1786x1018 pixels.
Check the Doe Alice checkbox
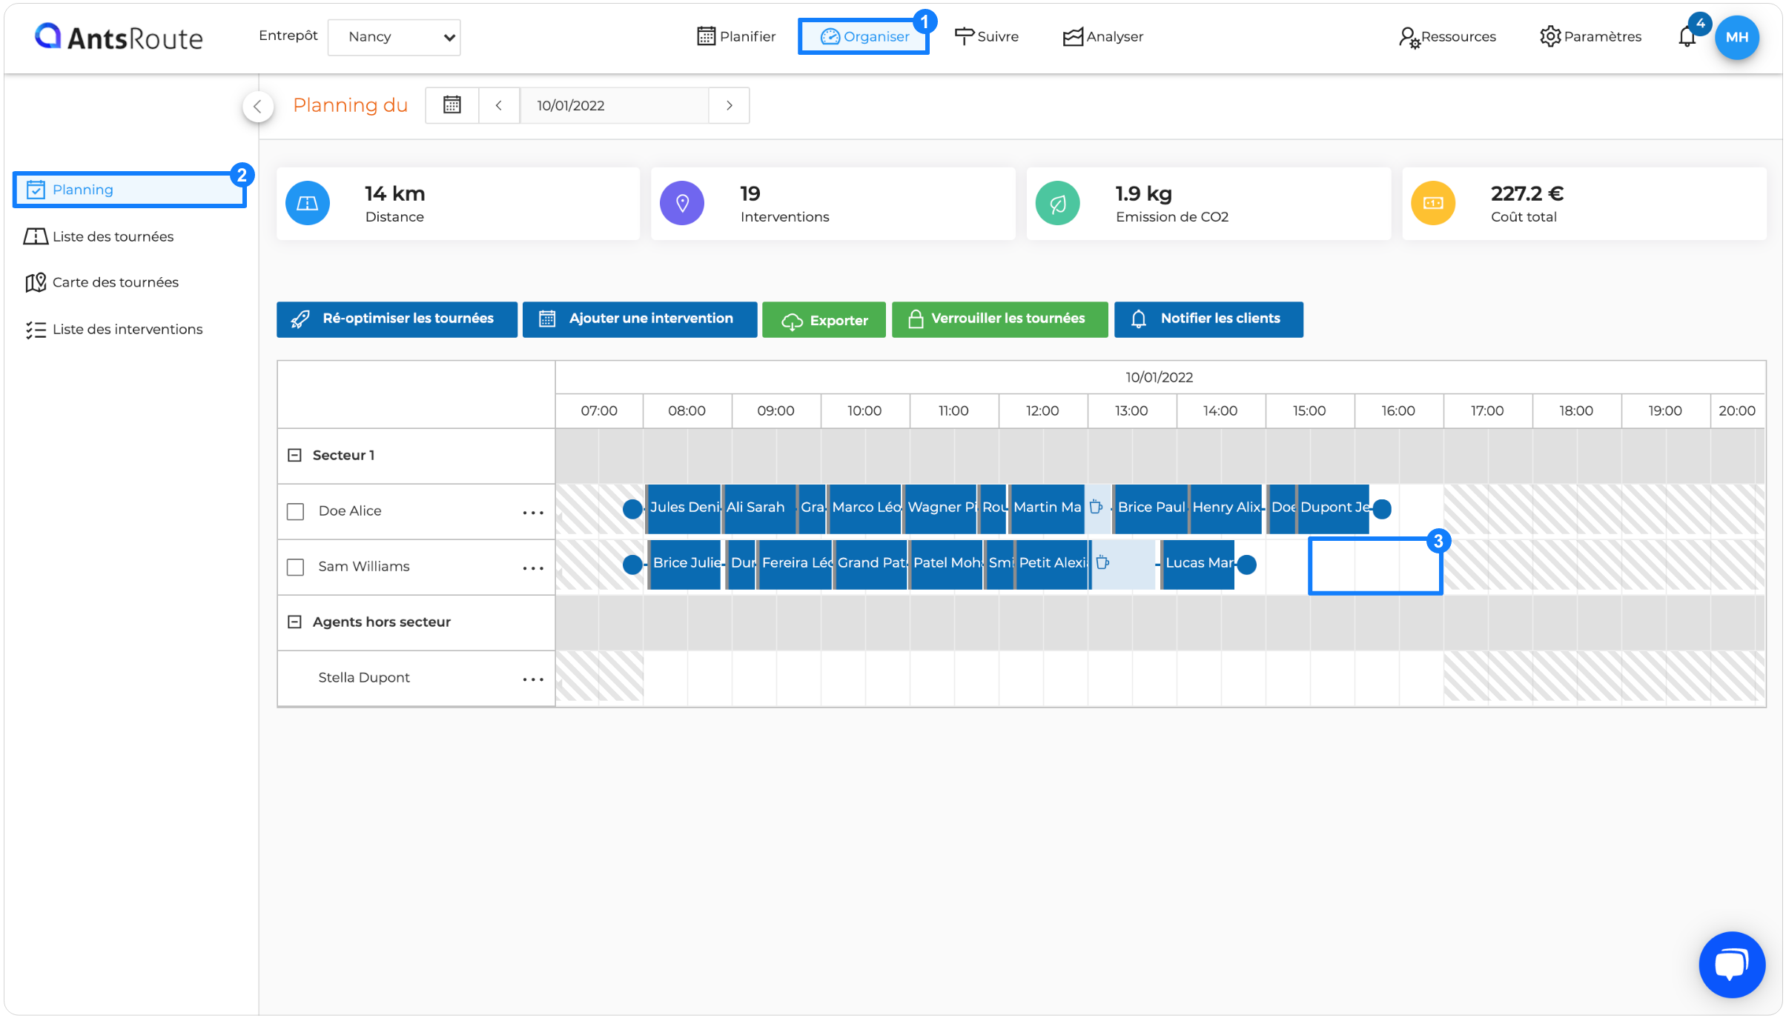pos(295,511)
